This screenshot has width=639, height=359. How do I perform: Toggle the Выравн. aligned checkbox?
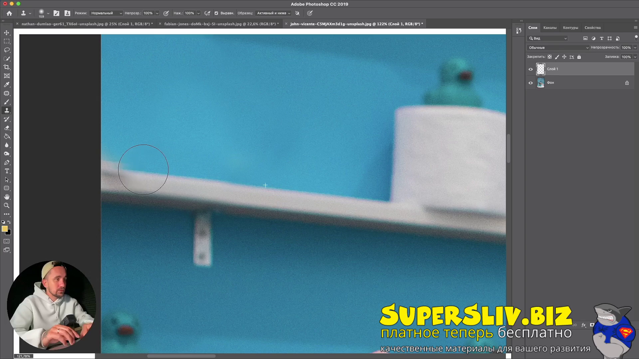(216, 13)
